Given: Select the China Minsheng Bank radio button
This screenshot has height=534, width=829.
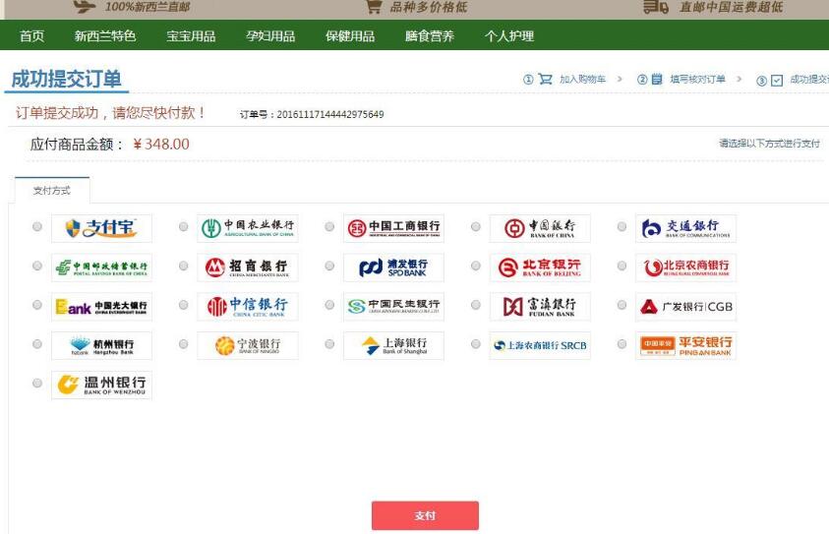Looking at the screenshot, I should [x=329, y=305].
